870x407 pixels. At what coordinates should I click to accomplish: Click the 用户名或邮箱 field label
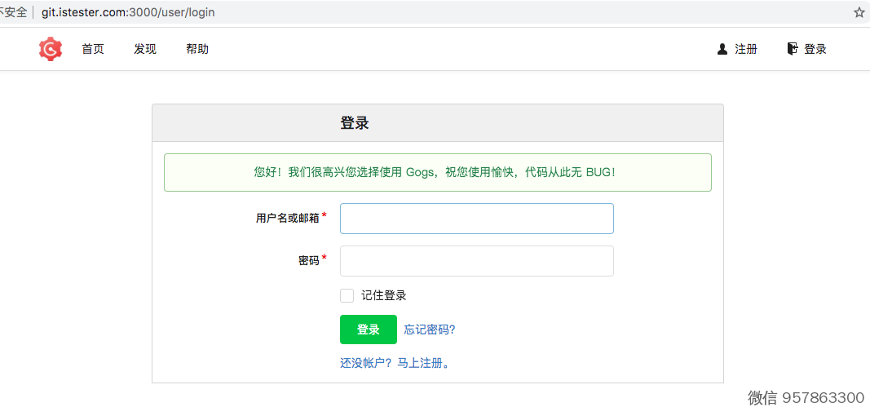(x=287, y=218)
